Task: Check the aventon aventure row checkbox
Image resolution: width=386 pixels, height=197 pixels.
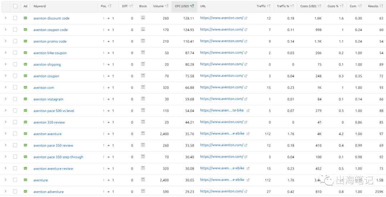Action: [x=15, y=134]
